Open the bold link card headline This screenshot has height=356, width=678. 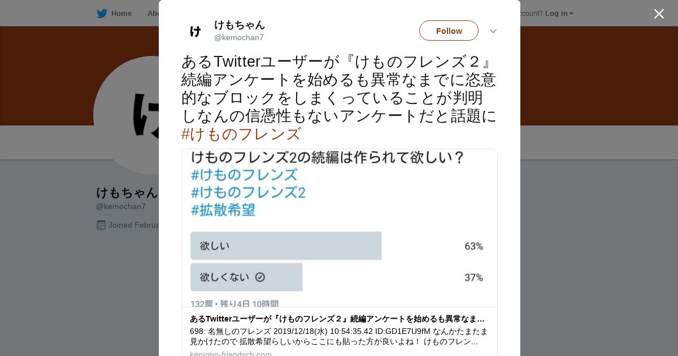337,319
